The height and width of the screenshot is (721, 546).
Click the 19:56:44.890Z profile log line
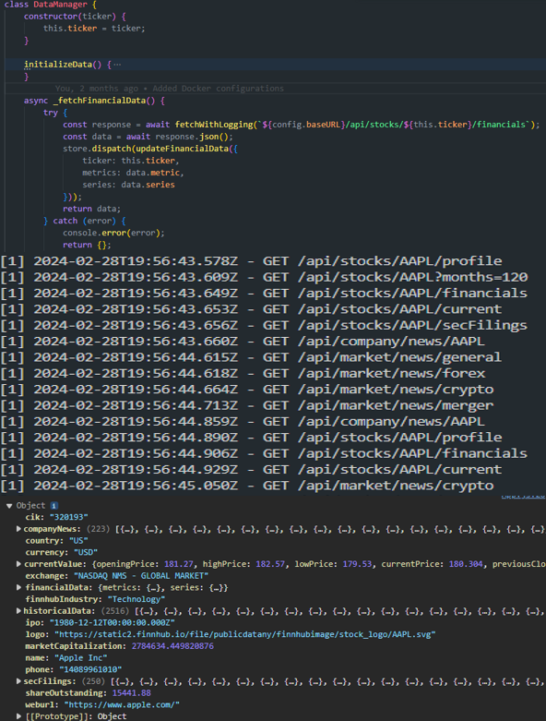[251, 438]
